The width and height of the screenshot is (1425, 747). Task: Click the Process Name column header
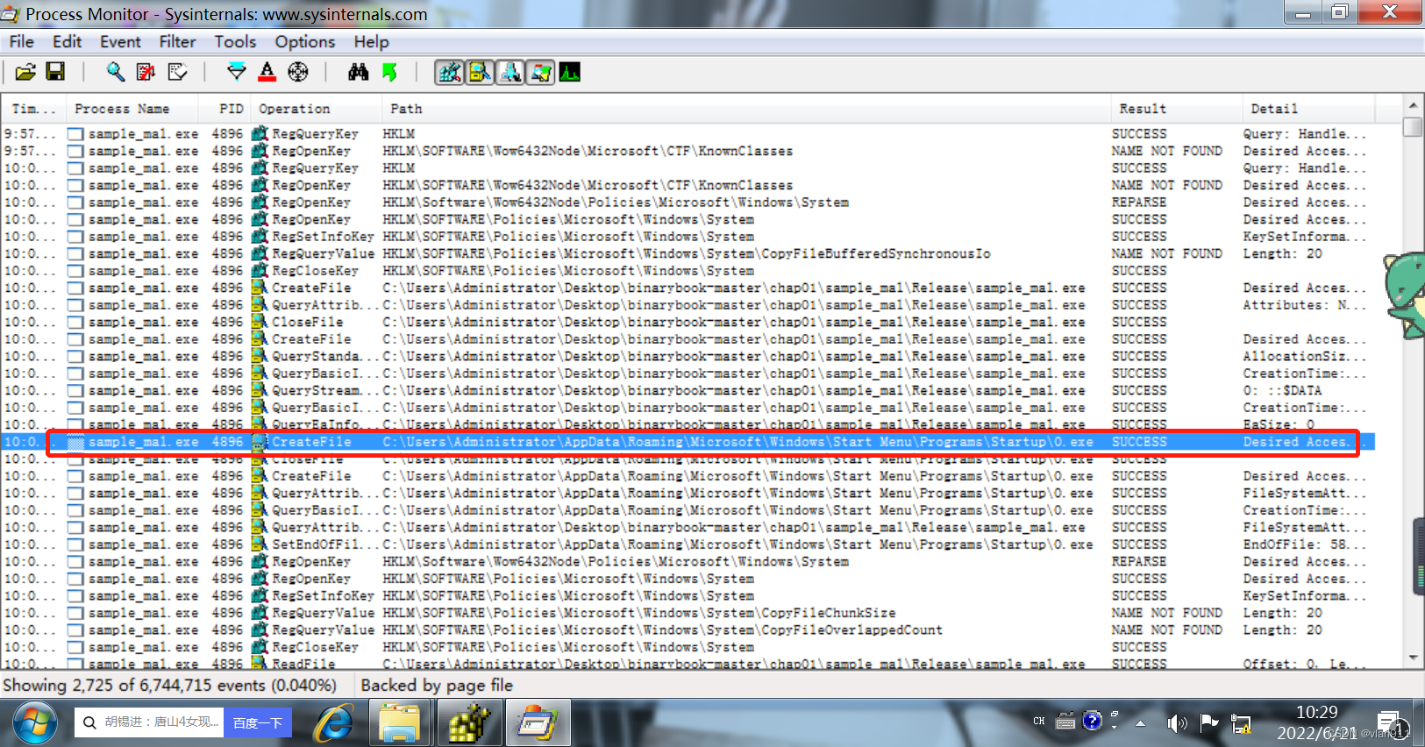pos(131,109)
